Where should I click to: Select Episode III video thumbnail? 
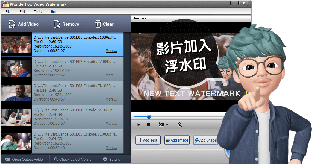16,93
